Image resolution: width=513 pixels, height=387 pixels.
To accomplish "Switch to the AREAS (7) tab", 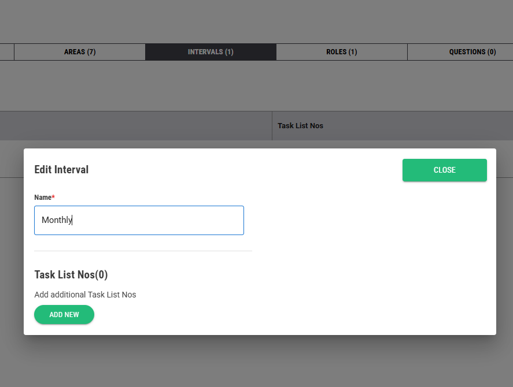I will (x=80, y=52).
